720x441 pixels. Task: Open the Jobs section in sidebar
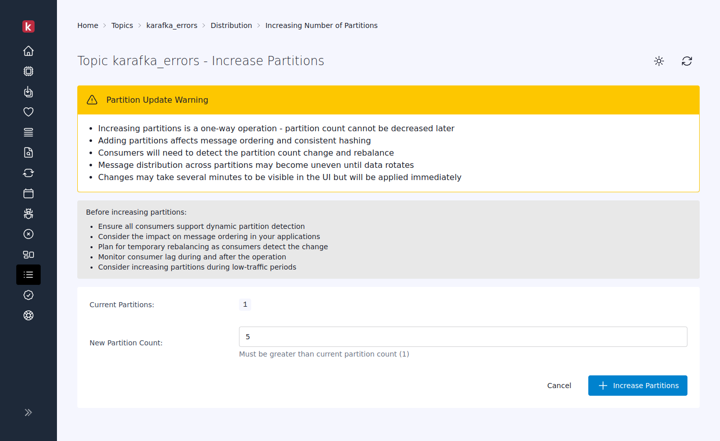pyautogui.click(x=28, y=92)
